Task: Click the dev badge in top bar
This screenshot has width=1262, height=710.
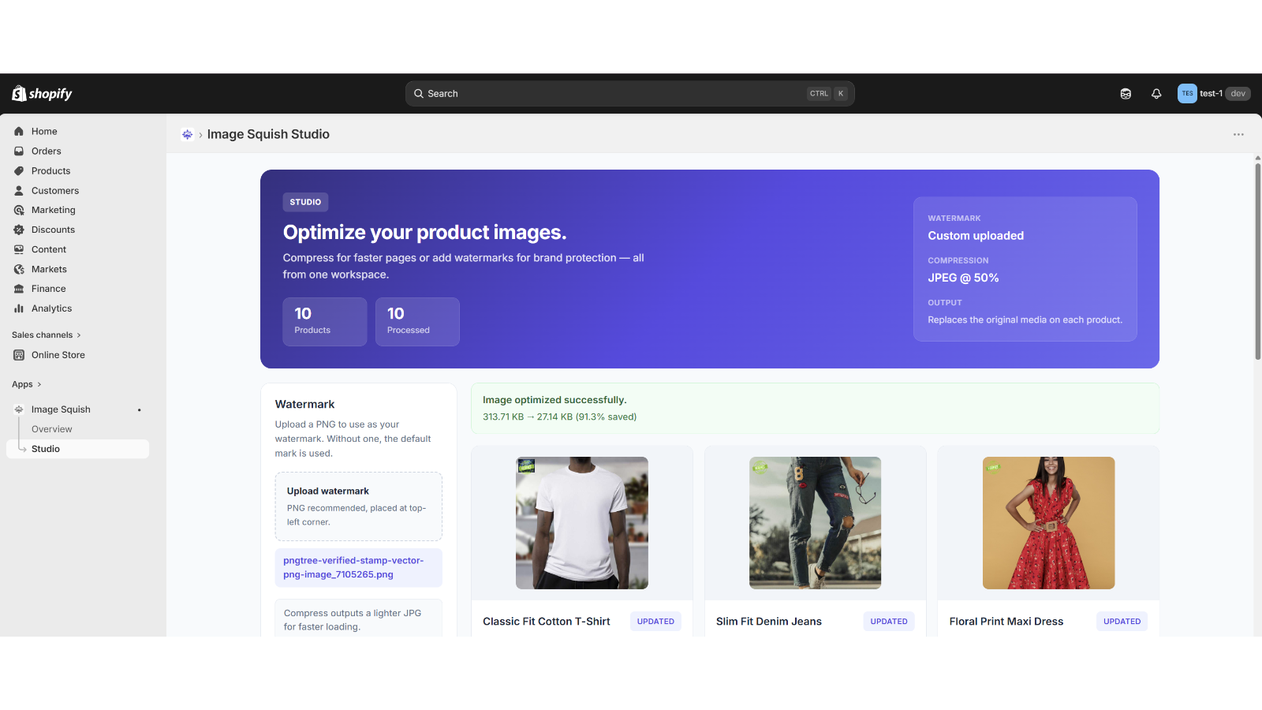Action: click(x=1238, y=94)
